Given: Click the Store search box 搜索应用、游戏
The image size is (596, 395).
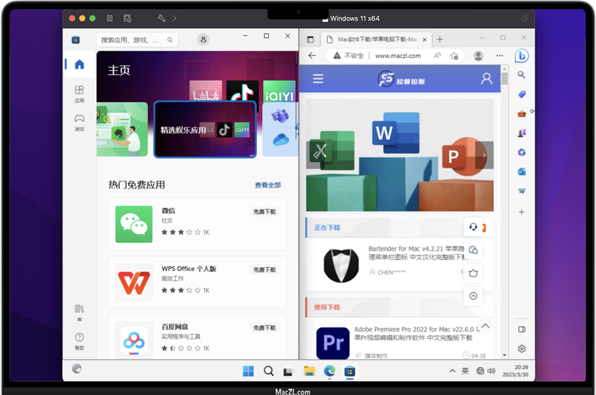Looking at the screenshot, I should coord(132,40).
